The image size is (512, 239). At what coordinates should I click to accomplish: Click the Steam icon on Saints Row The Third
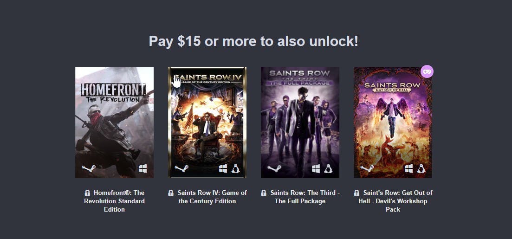274,168
